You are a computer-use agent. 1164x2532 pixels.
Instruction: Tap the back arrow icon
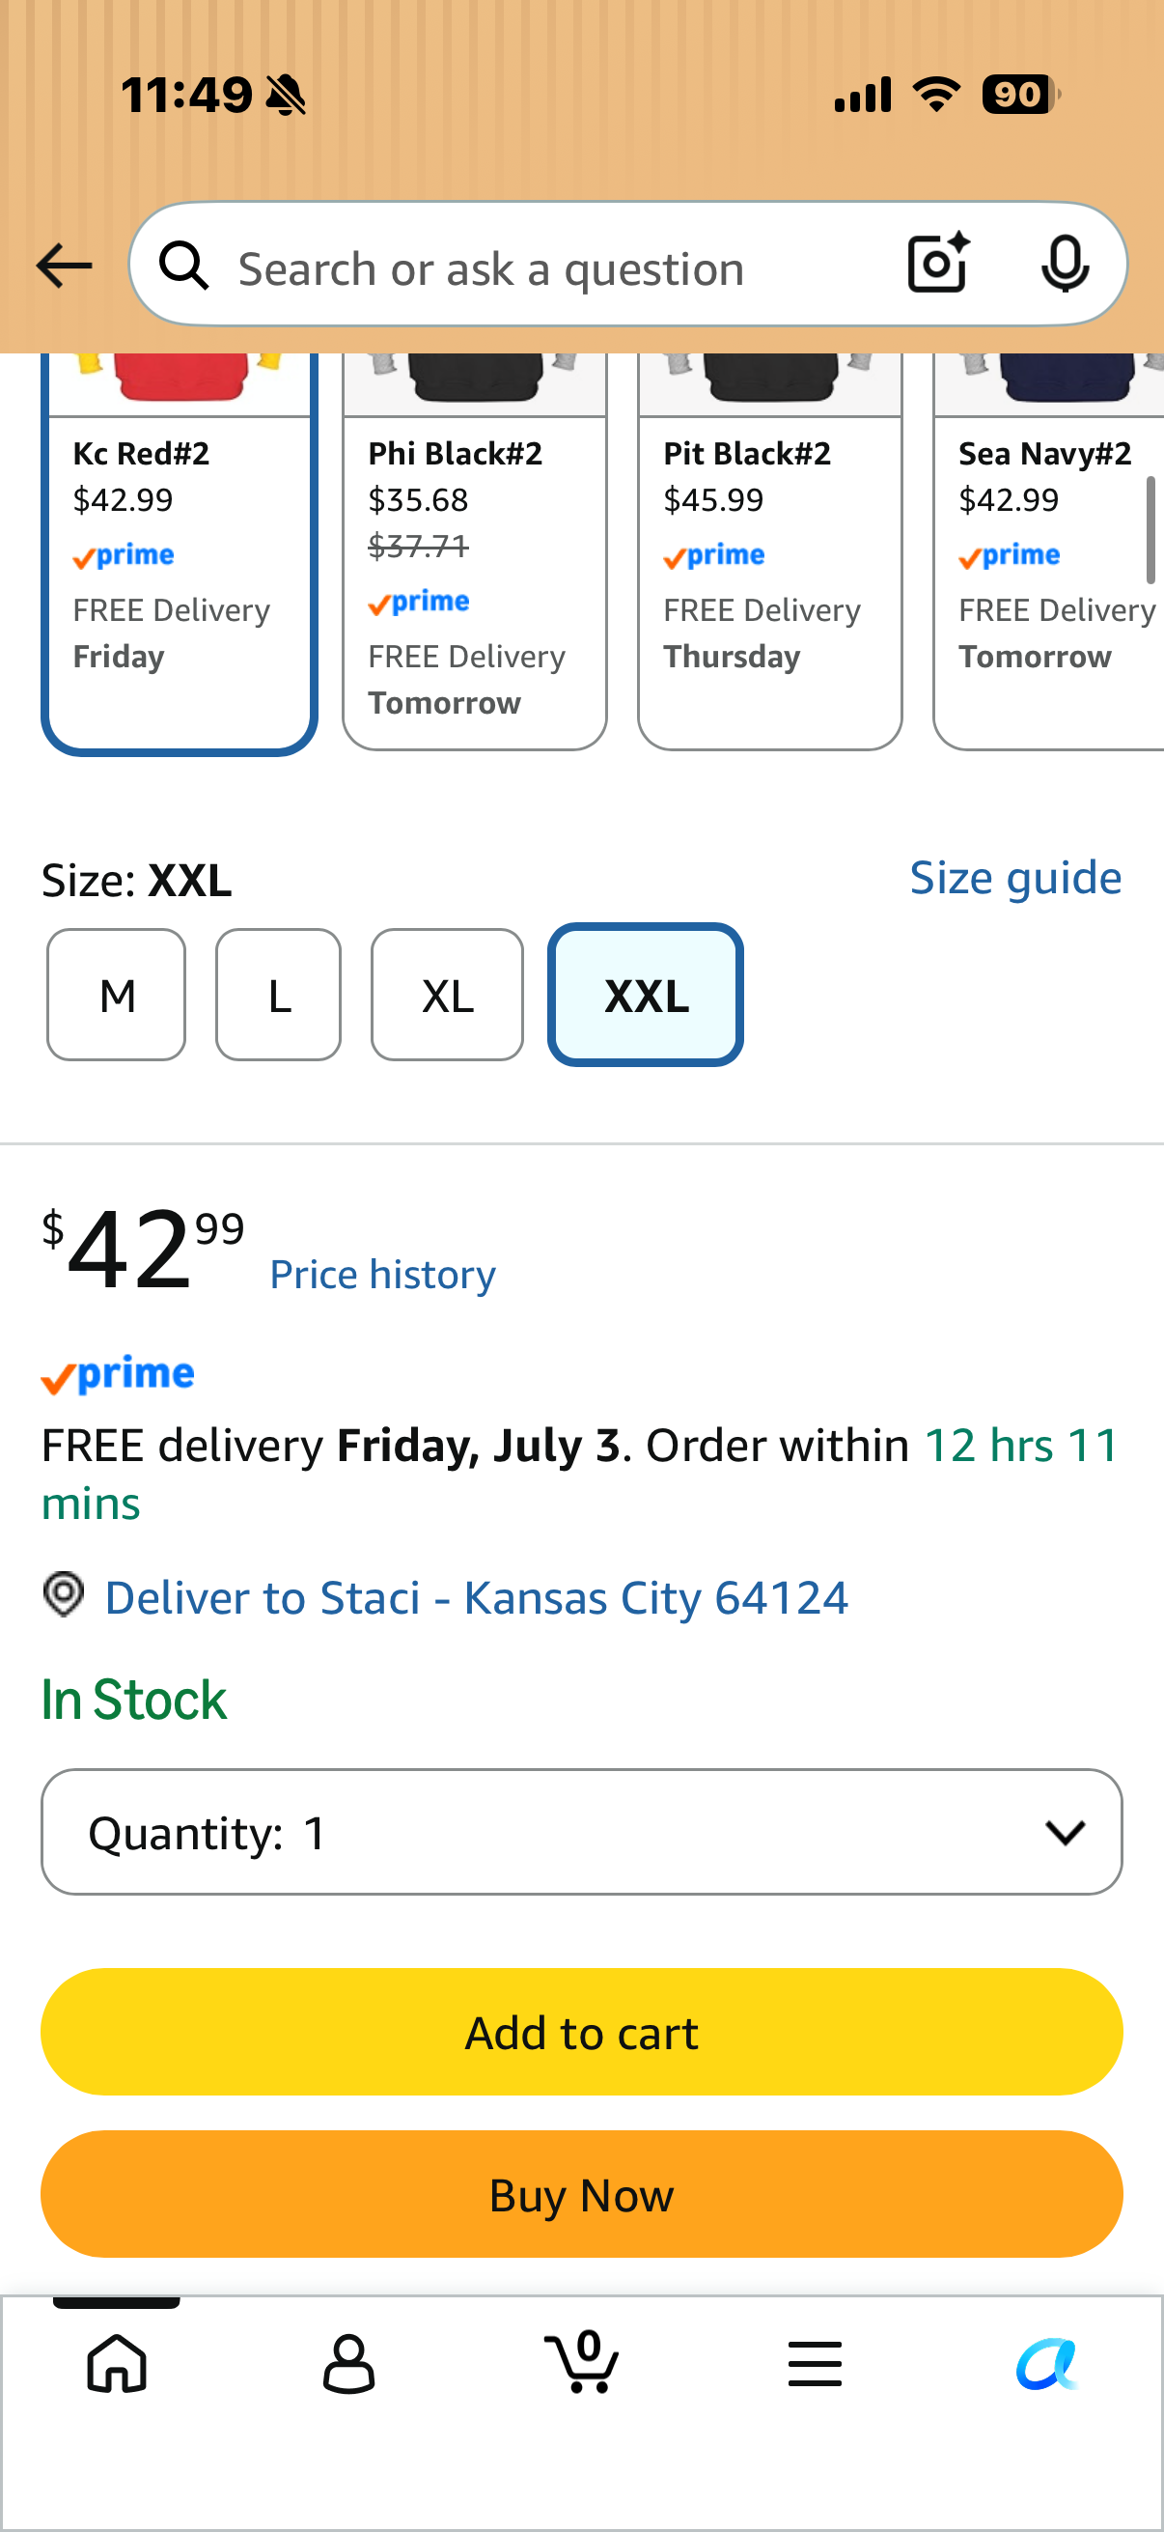(x=64, y=266)
